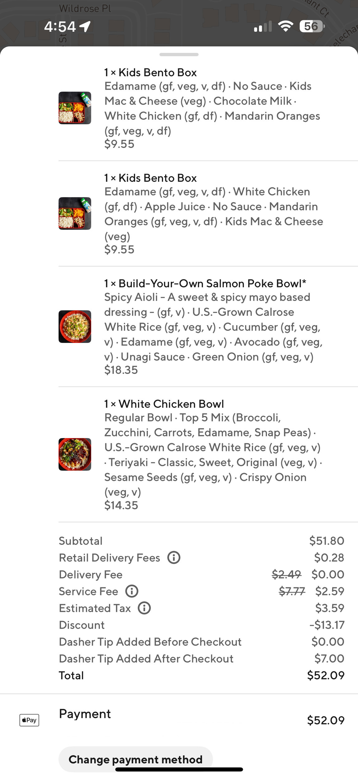Open the first Kids Bento Box thumbnail
The image size is (358, 778).
pos(75,108)
